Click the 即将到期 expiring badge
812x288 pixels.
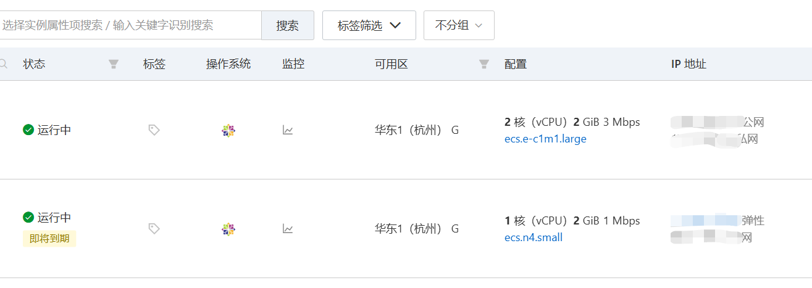pos(49,239)
